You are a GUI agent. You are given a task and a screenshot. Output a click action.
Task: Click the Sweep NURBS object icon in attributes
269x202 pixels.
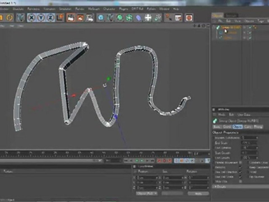click(x=215, y=121)
